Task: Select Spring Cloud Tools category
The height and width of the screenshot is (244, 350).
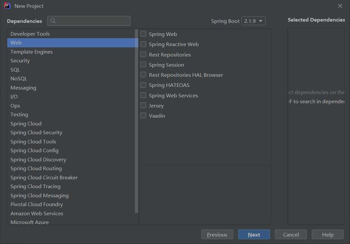Action: click(71, 141)
